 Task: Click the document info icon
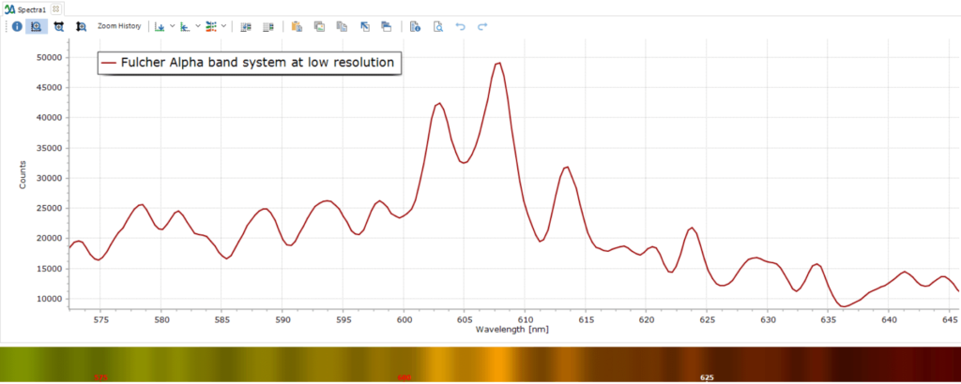click(415, 26)
